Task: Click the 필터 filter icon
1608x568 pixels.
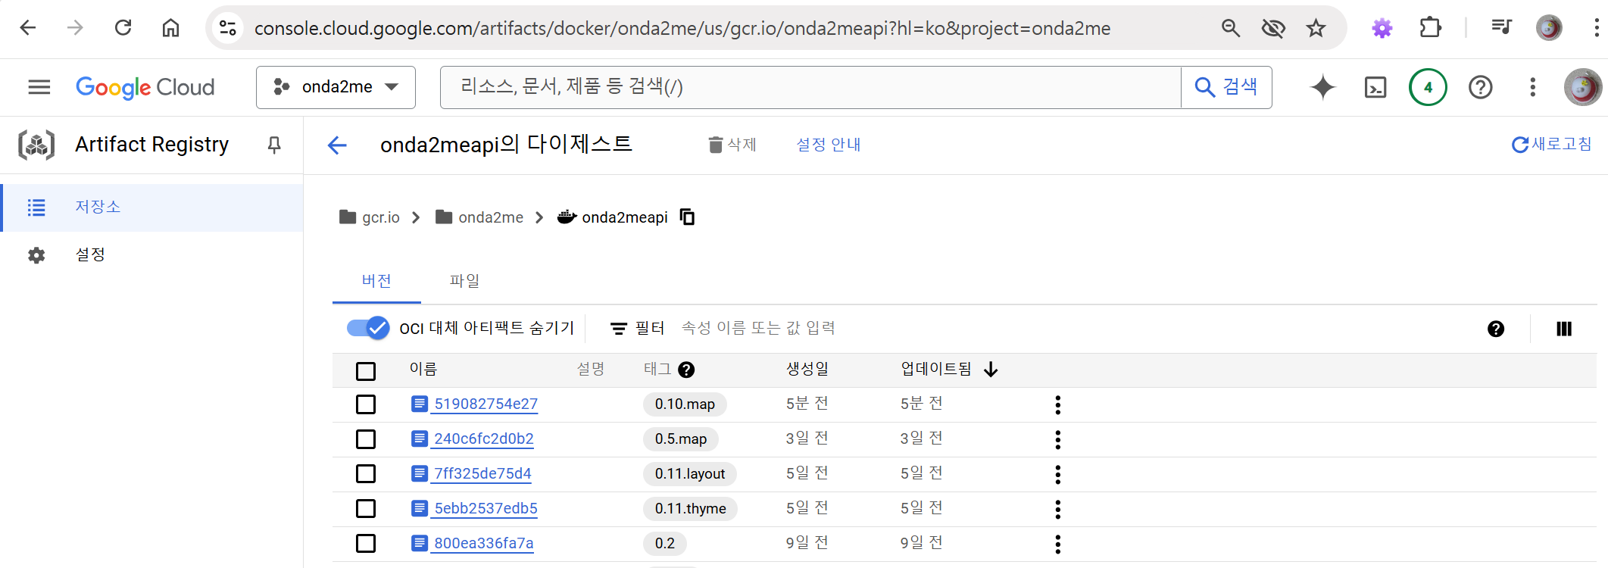Action: 619,329
